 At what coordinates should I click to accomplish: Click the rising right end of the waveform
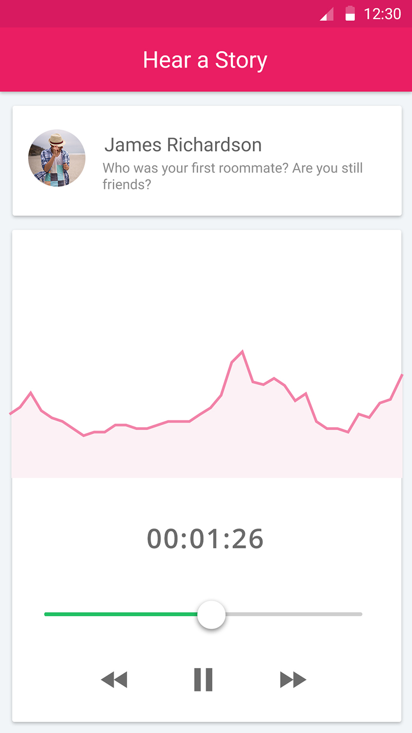point(396,387)
